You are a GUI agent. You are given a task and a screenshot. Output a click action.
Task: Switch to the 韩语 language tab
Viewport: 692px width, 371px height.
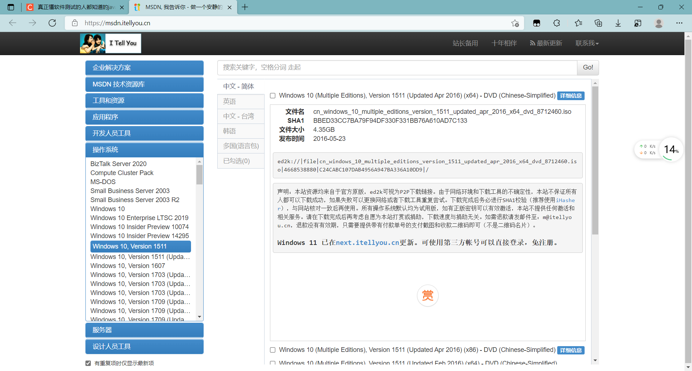click(x=241, y=131)
